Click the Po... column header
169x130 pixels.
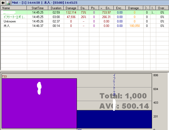[94, 8]
